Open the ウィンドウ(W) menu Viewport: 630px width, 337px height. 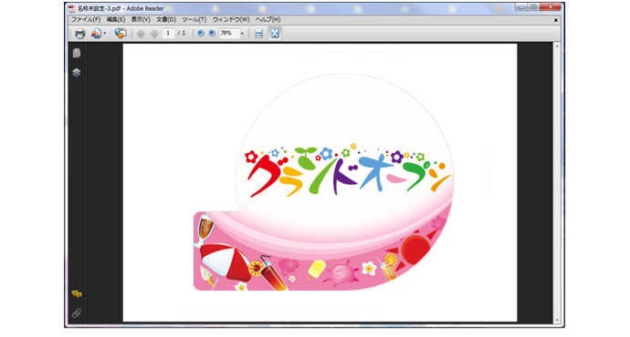click(x=231, y=20)
